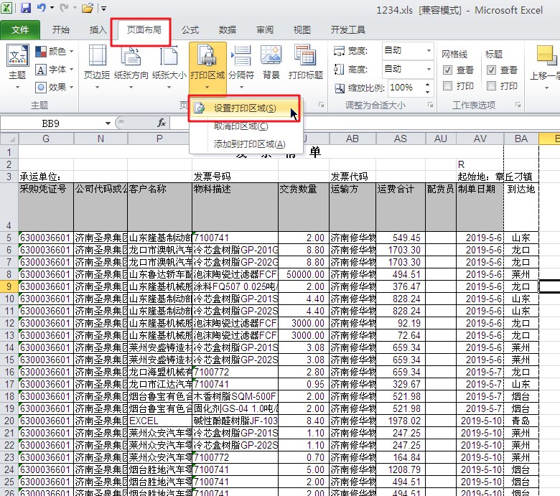Select column header AS

click(401, 139)
